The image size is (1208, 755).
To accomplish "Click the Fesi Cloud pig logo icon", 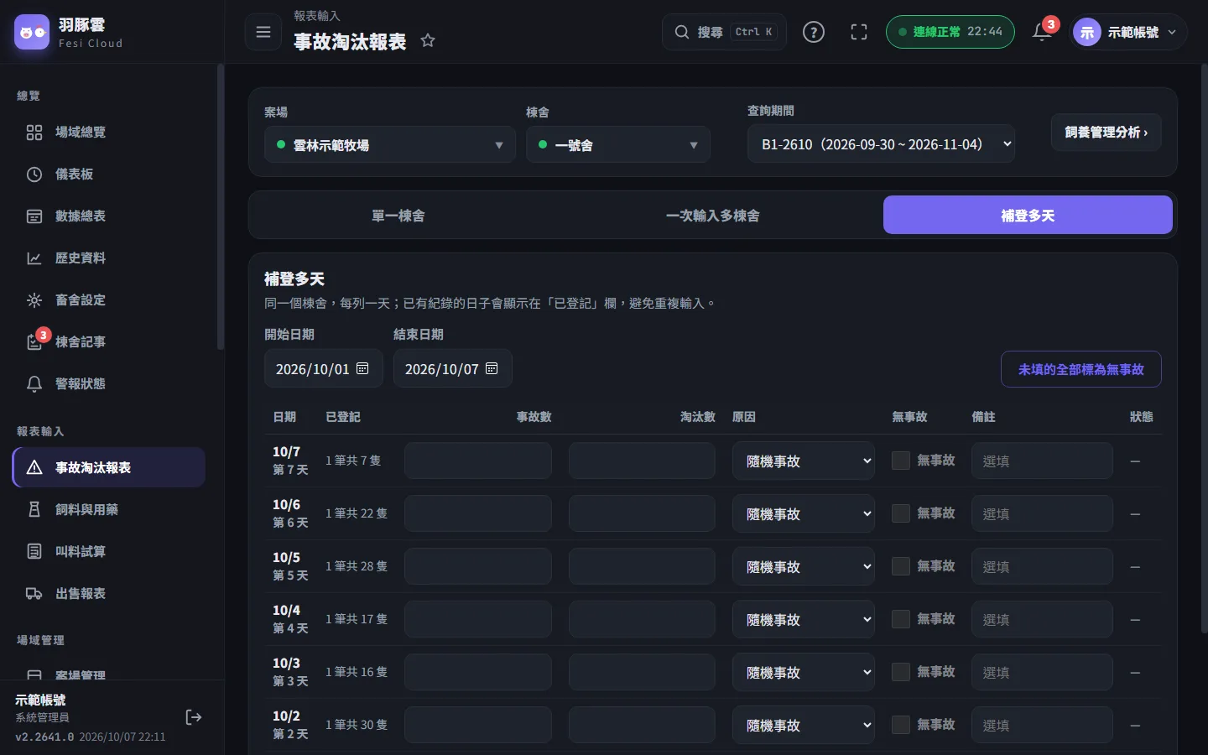I will [32, 32].
